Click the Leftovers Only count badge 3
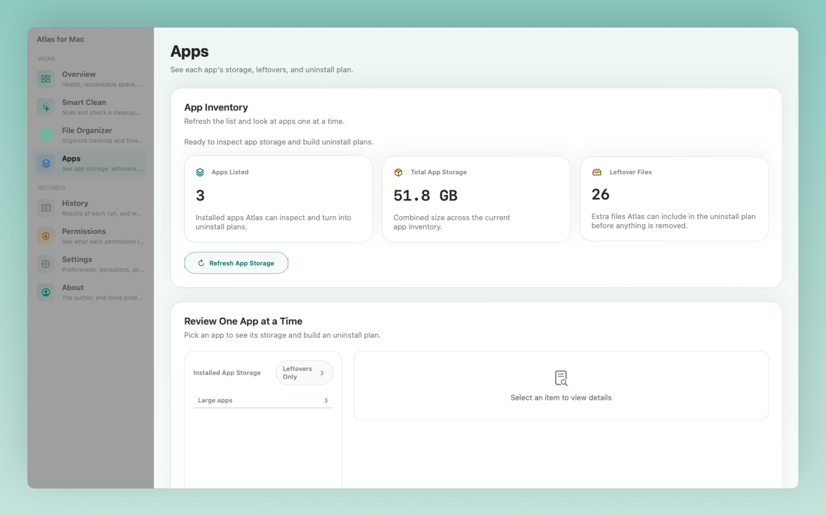Screen dimensions: 826x516 [x=322, y=373]
